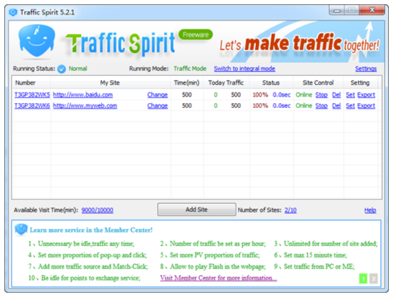Click the Let's make traffic together banner

click(299, 44)
